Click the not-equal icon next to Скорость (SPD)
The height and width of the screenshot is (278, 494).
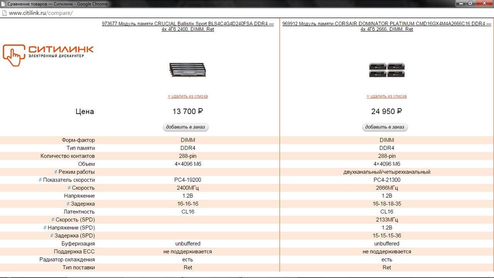pyautogui.click(x=53, y=220)
